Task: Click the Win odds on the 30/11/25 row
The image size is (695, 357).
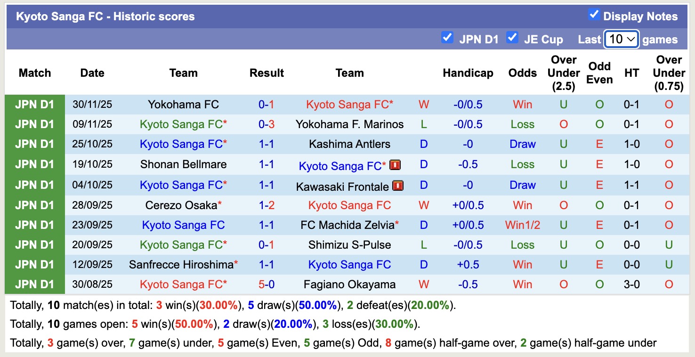Action: pyautogui.click(x=522, y=105)
